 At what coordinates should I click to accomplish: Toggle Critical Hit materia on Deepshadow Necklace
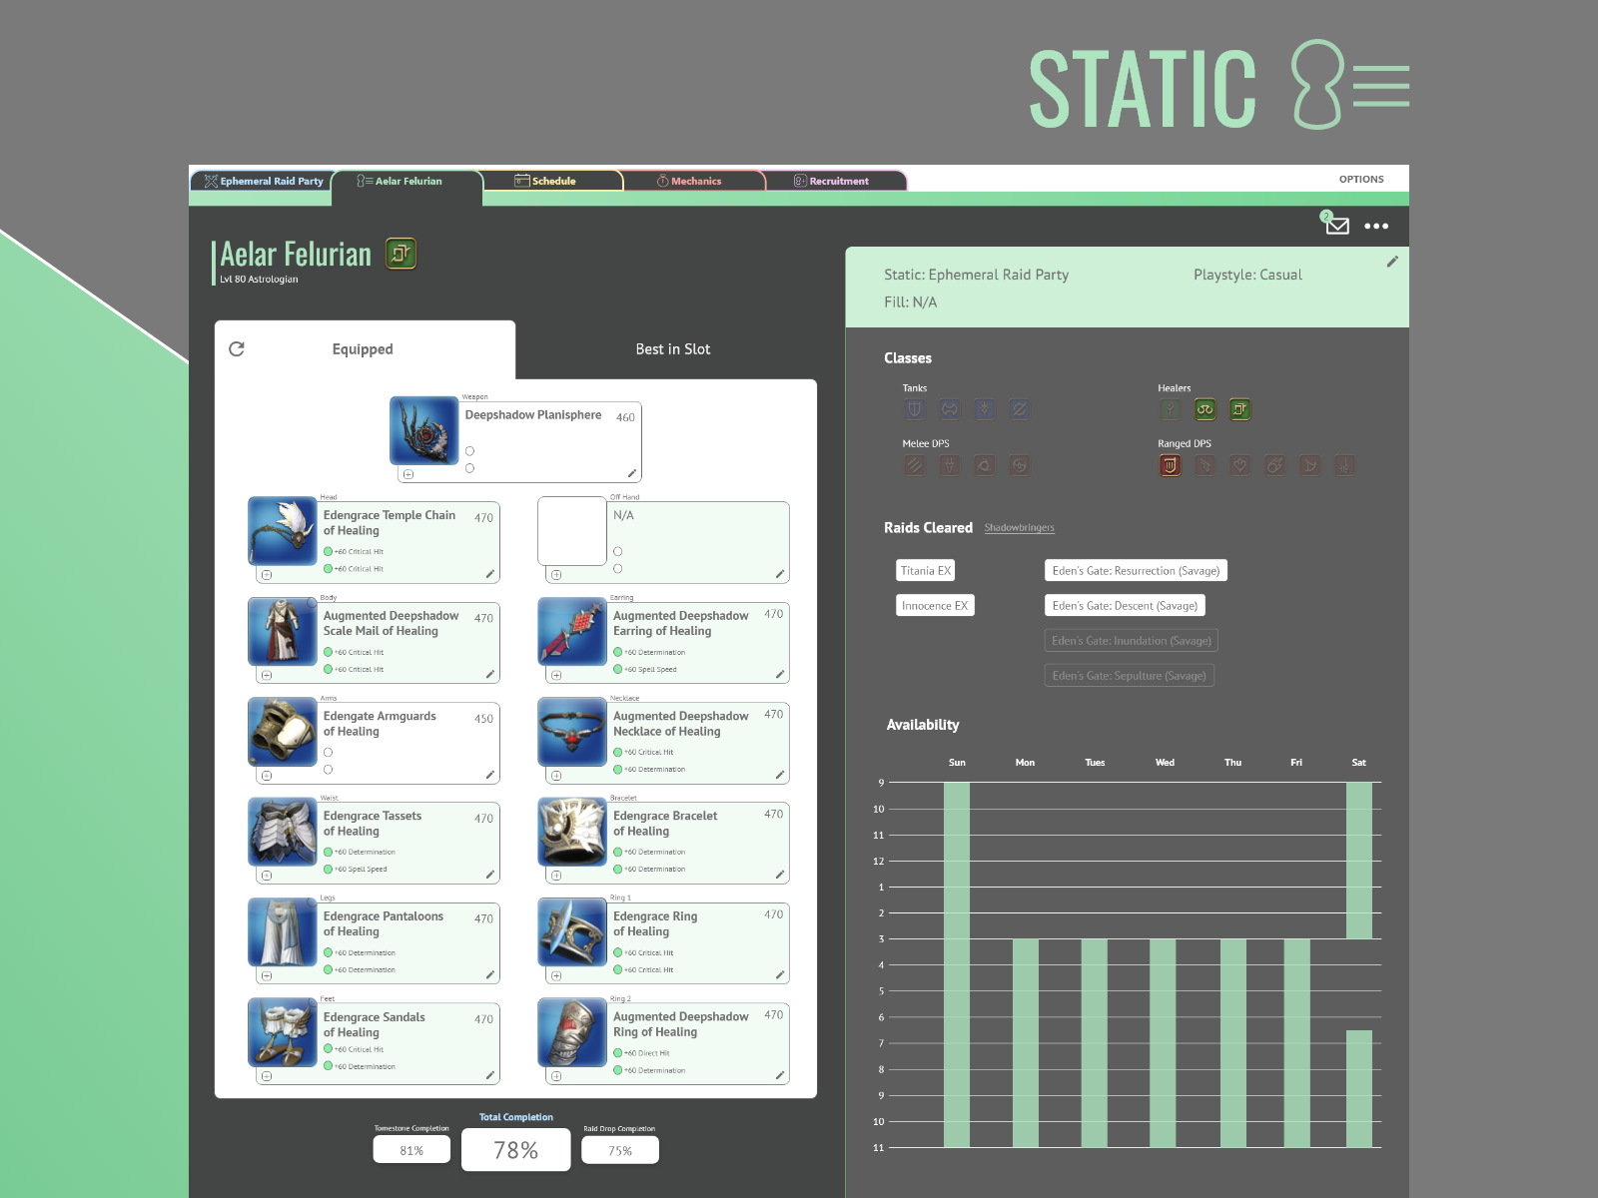point(618,752)
